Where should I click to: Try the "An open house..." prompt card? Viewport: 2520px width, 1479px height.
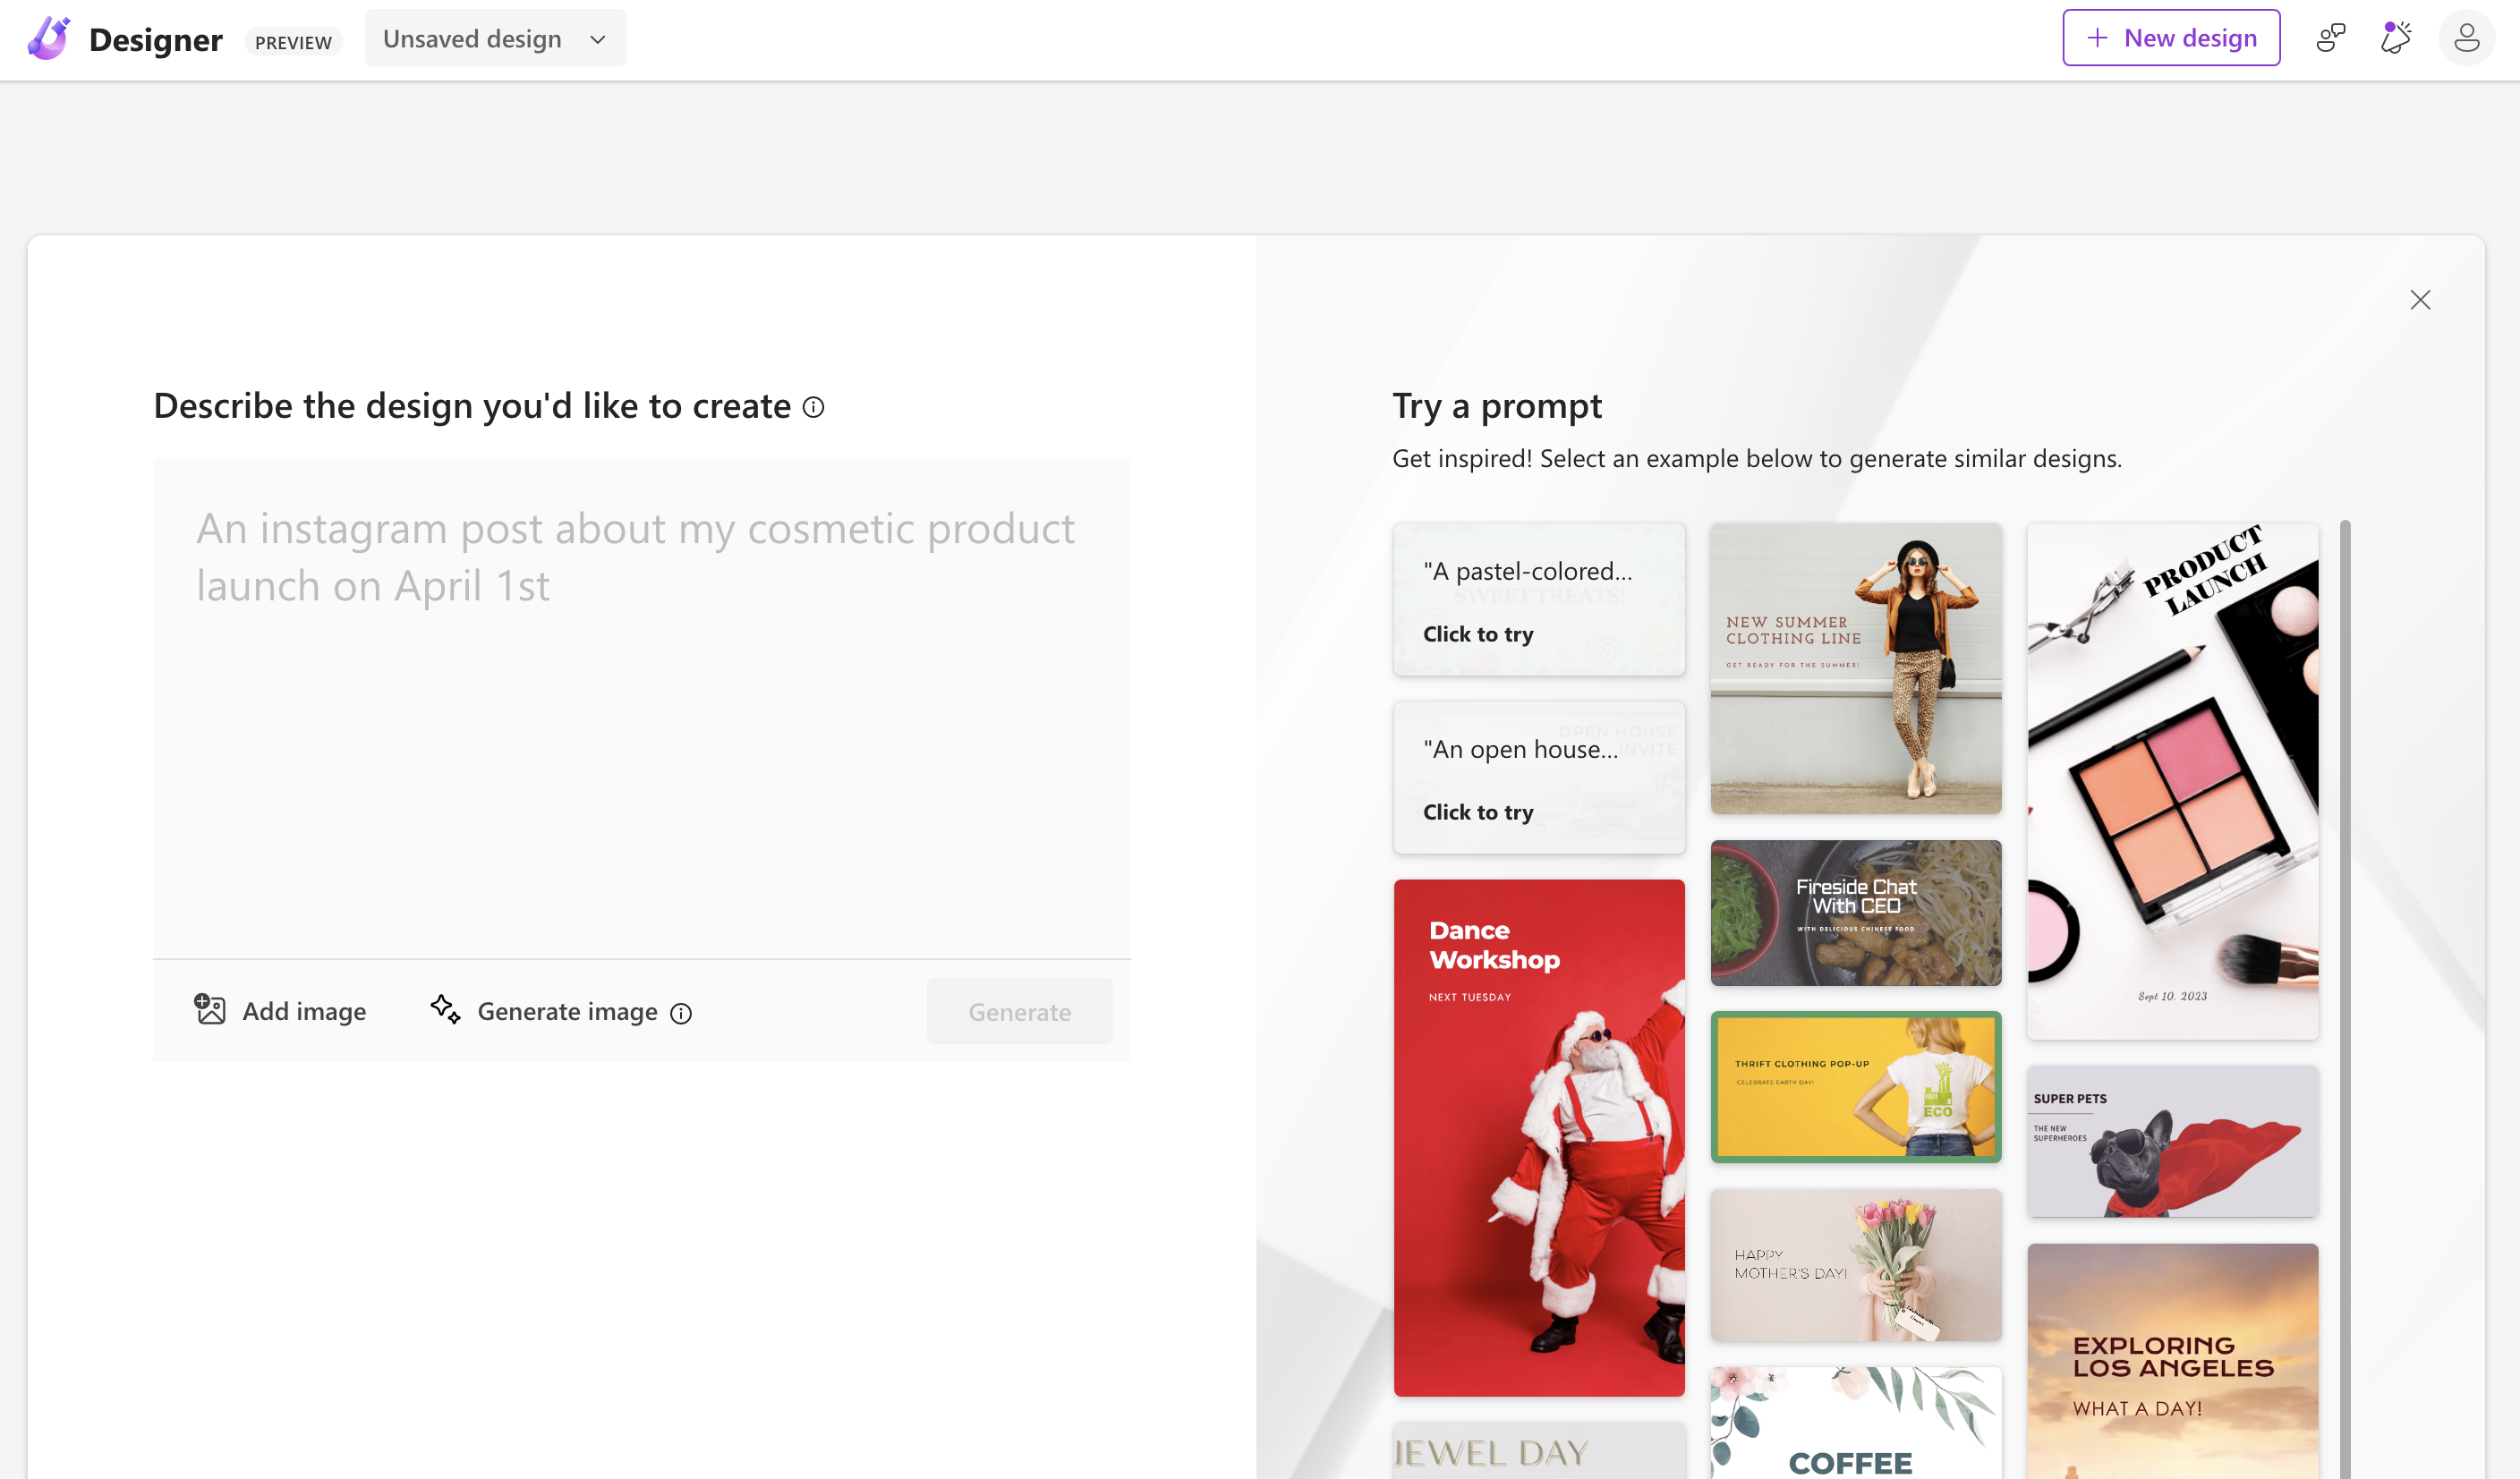pyautogui.click(x=1538, y=778)
